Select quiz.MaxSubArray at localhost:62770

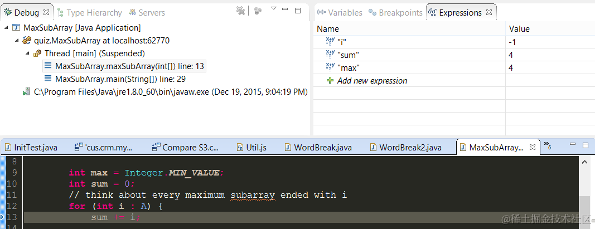(x=101, y=41)
